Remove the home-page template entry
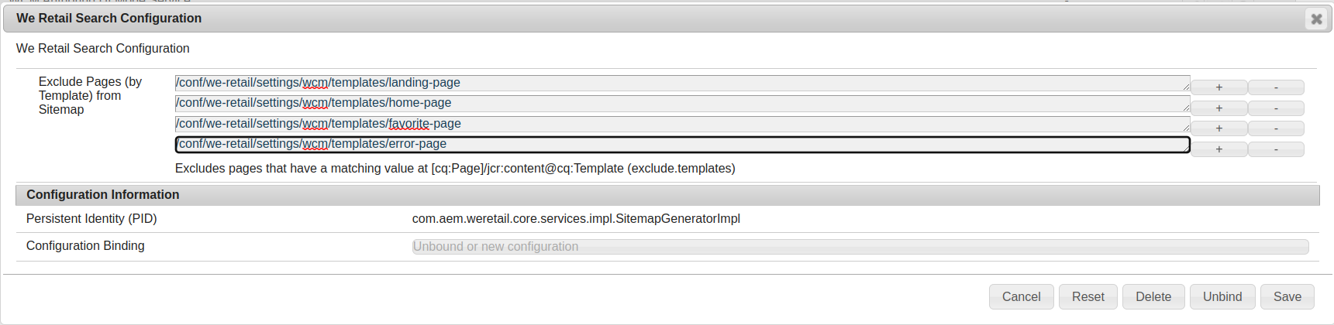Image resolution: width=1334 pixels, height=325 pixels. pos(1276,108)
